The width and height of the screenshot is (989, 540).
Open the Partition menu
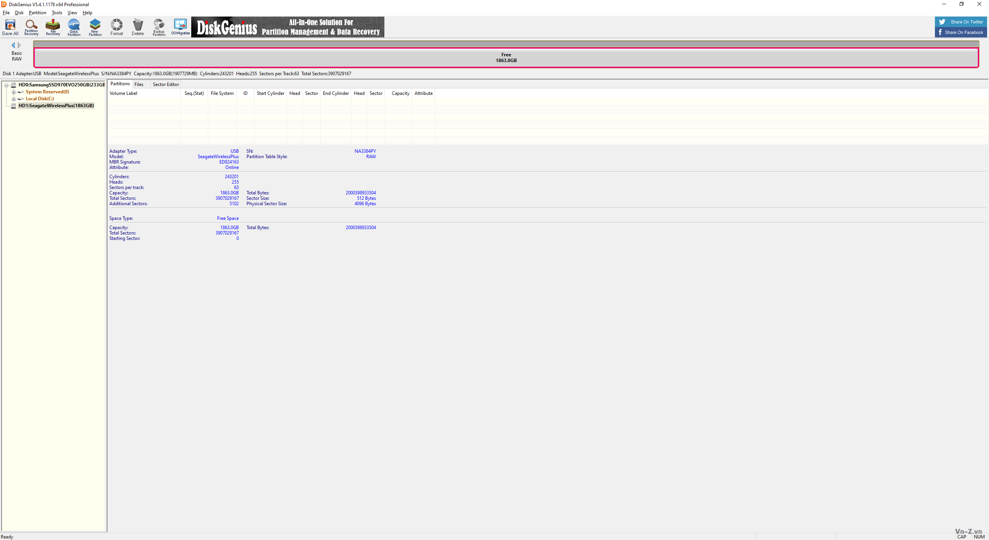(37, 13)
